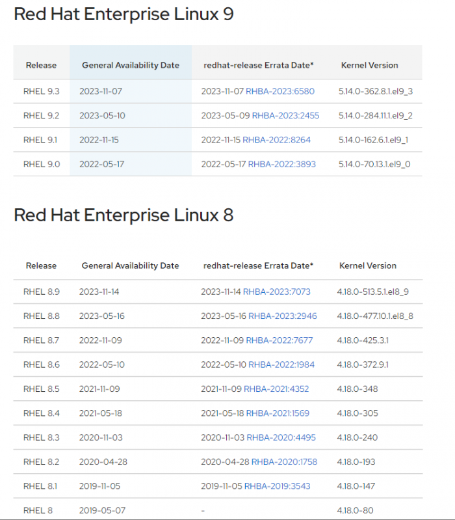
Task: Click the RHEL 8 redhat-release Errata Date header
Action: pos(258,266)
